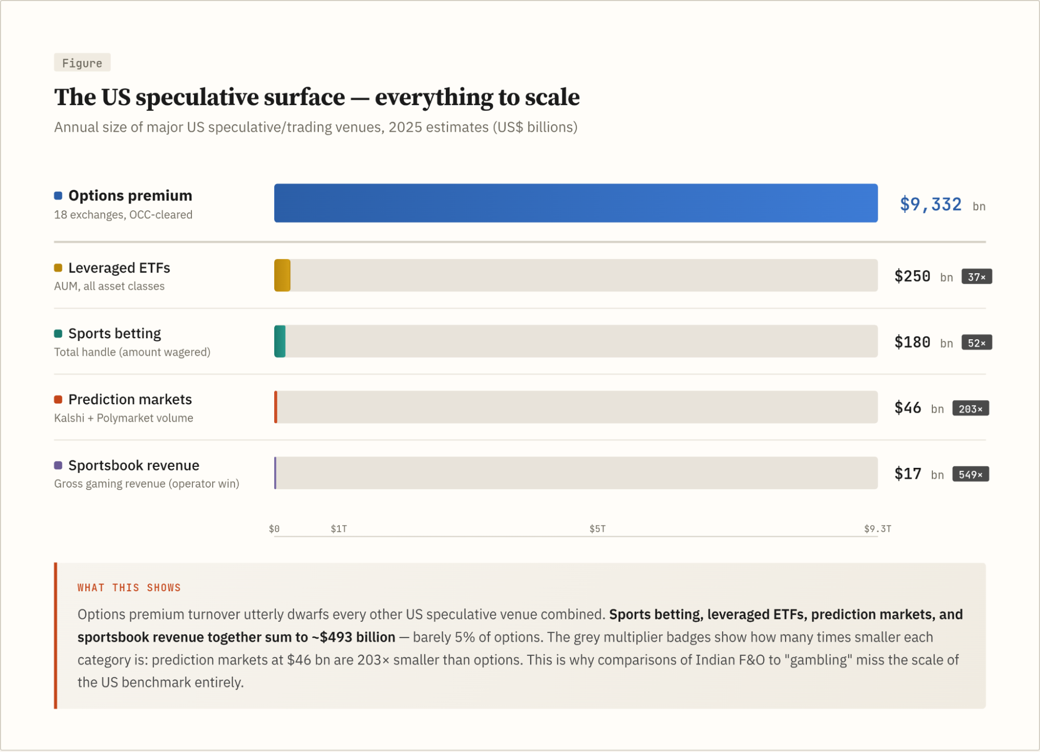Click the WHAT THIS SHOWS heading
Viewport: 1040px width, 752px height.
click(129, 588)
